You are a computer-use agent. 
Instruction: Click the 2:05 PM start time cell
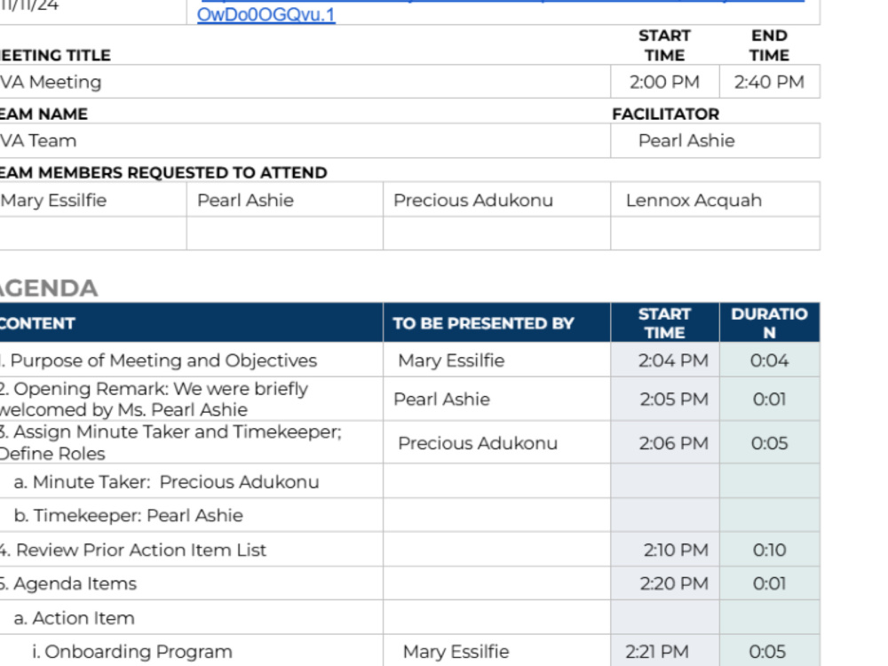(x=665, y=400)
